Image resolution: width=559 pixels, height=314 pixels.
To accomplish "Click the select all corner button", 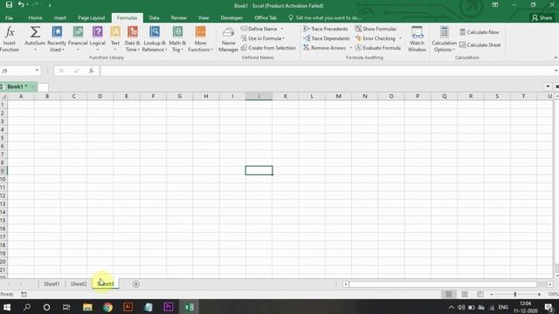I will tap(3, 96).
